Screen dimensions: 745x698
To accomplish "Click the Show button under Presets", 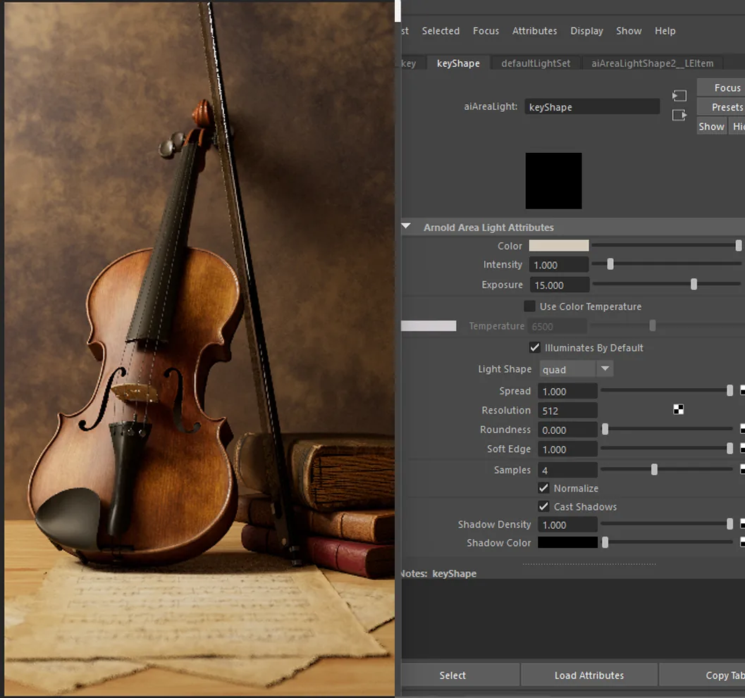I will (x=711, y=126).
